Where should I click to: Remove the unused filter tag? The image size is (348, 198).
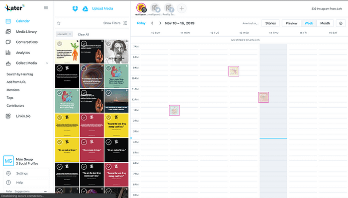pyautogui.click(x=70, y=34)
